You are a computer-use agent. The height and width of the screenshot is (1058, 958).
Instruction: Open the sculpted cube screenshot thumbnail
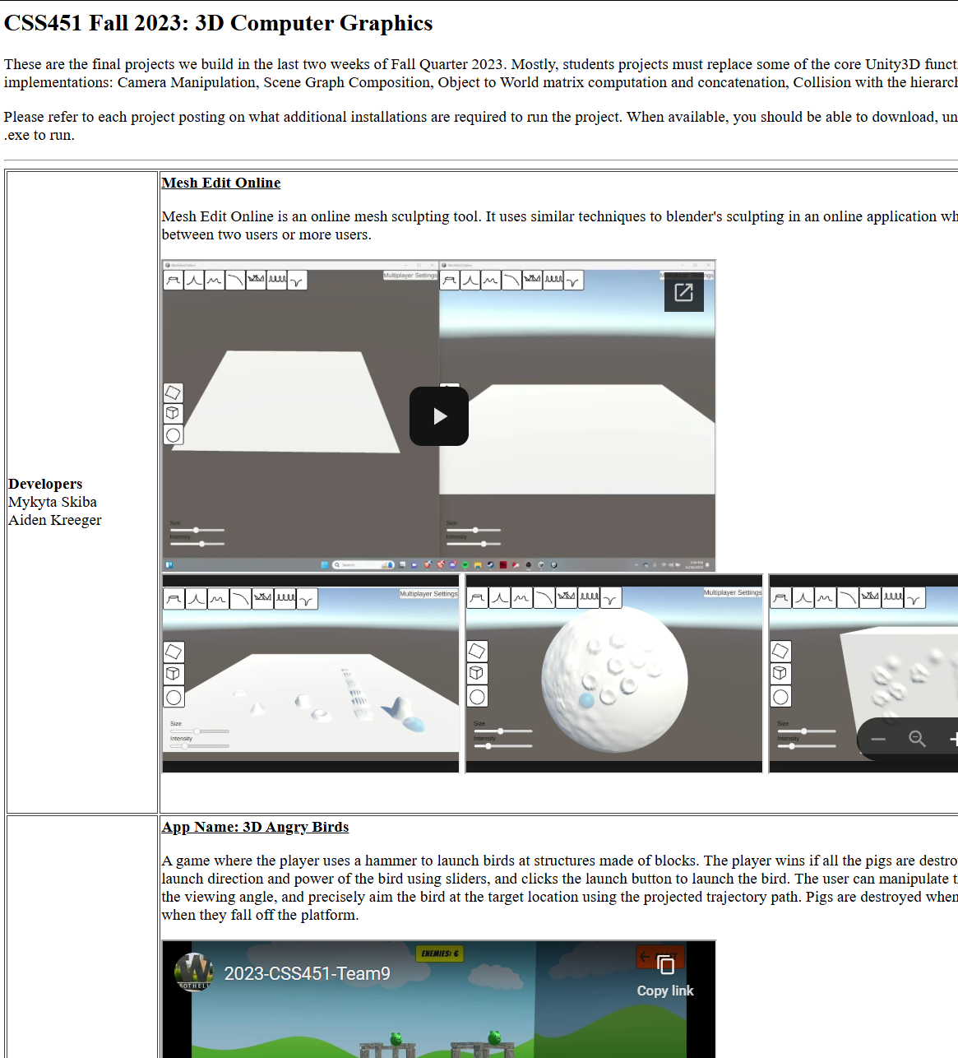pos(863,674)
